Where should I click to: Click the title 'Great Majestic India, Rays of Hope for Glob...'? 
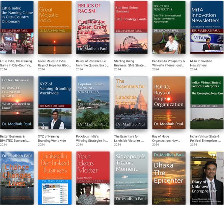(54, 63)
